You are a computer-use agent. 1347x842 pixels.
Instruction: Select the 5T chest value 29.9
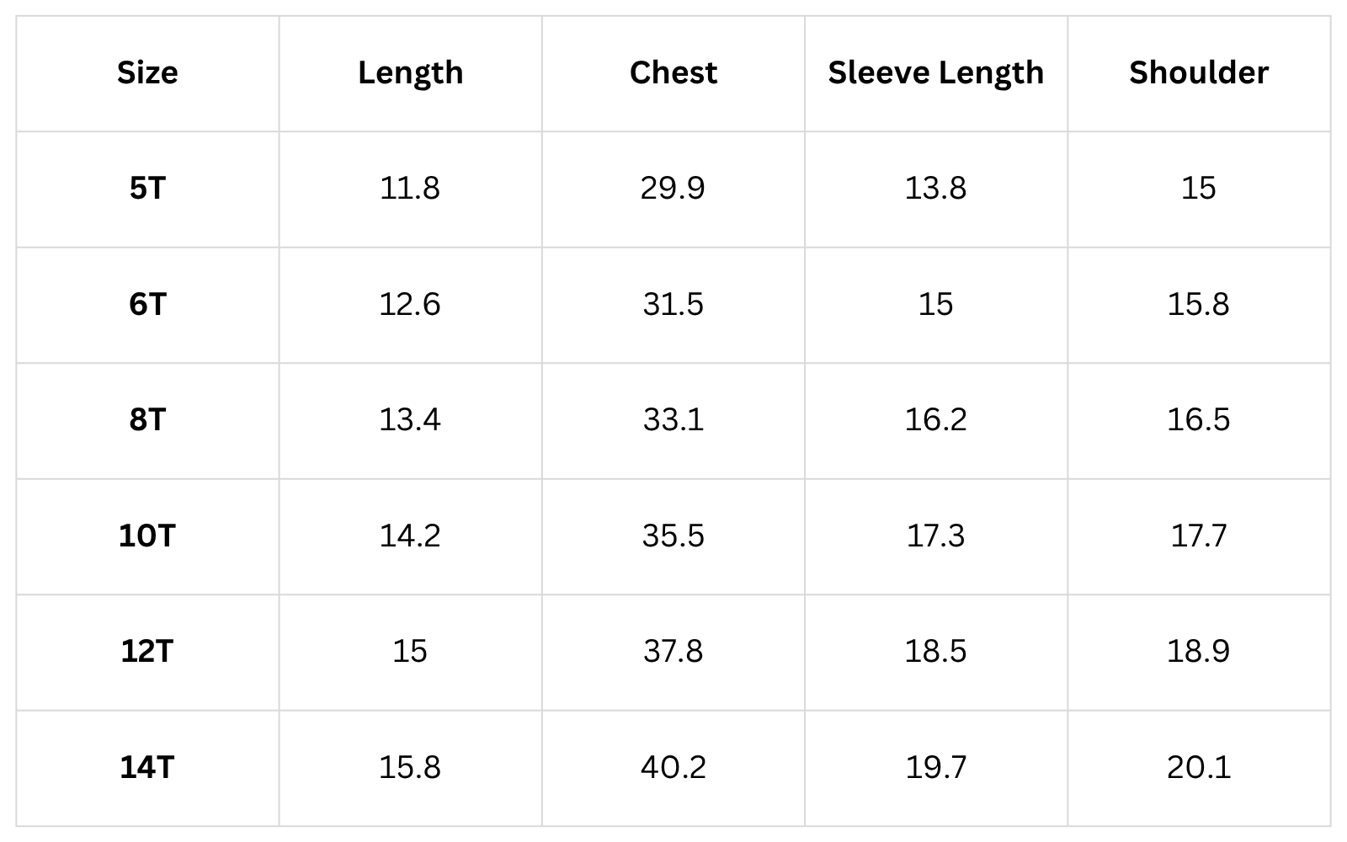673,189
